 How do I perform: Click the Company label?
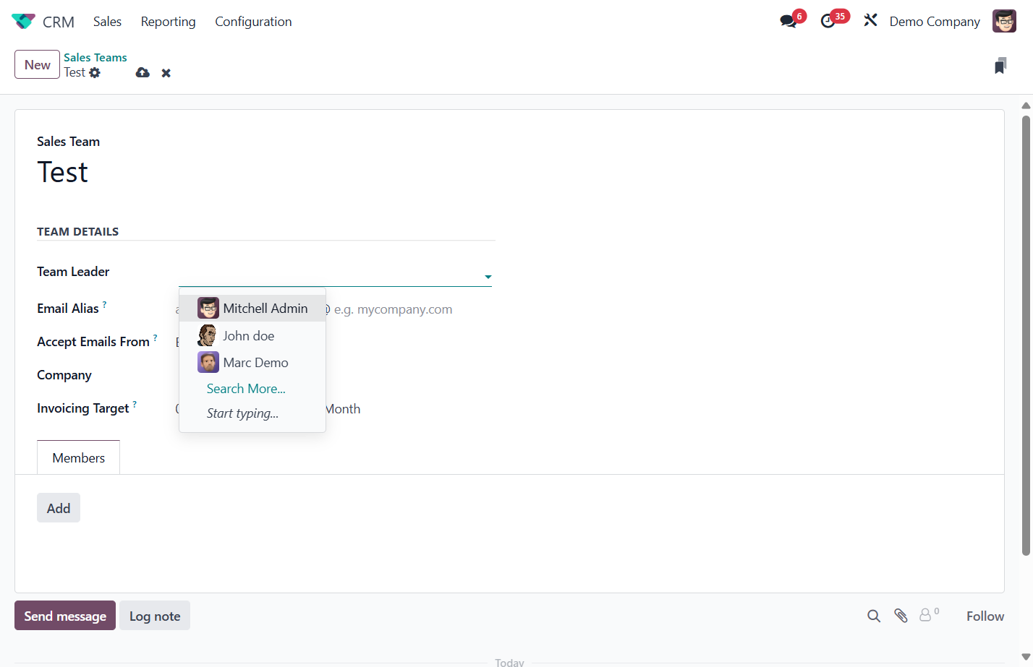pos(64,375)
